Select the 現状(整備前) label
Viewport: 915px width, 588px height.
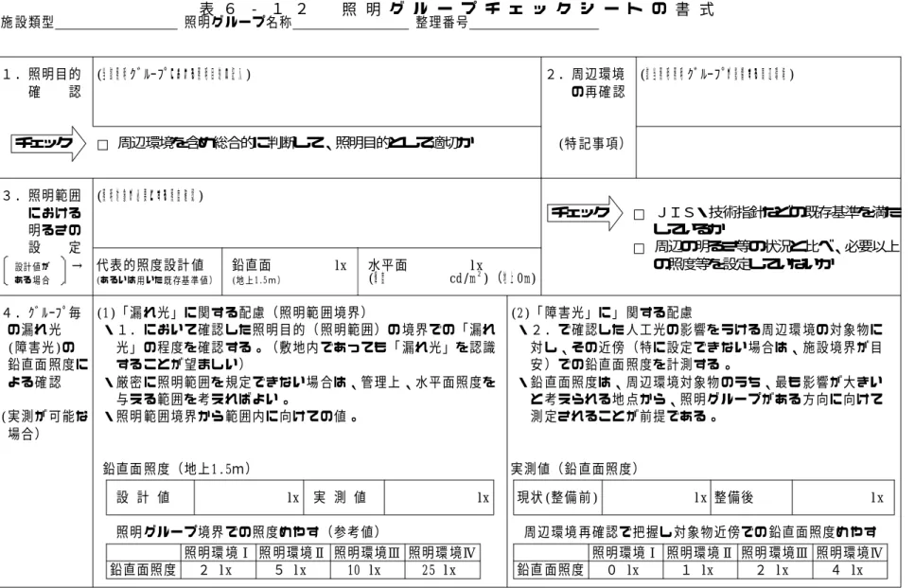coord(557,497)
